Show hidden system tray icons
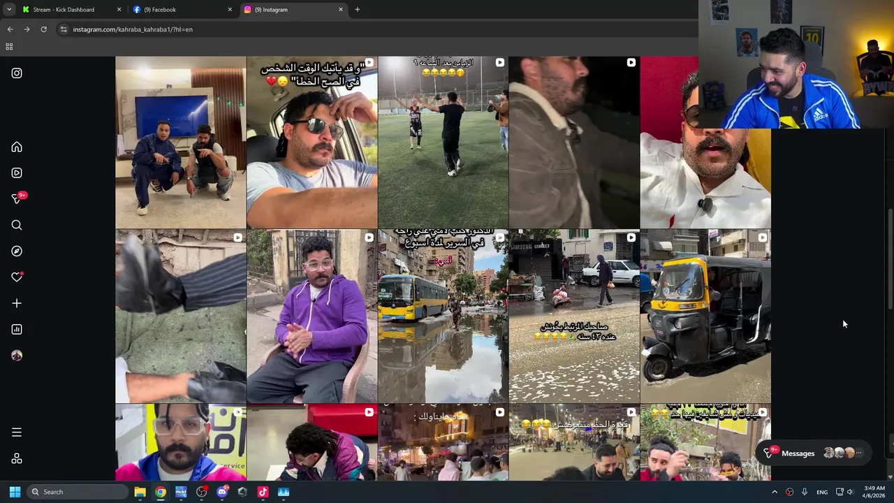894x503 pixels. tap(775, 492)
